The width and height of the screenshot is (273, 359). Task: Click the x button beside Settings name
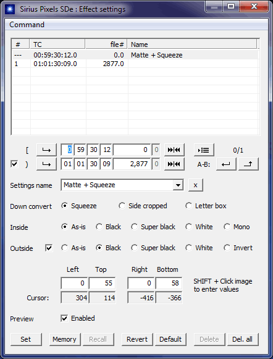(x=195, y=185)
